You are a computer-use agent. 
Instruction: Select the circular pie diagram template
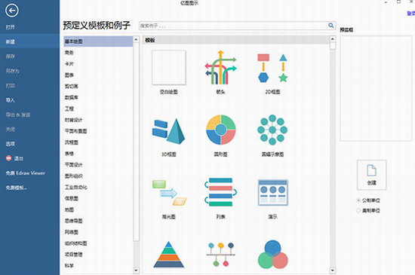[221, 130]
